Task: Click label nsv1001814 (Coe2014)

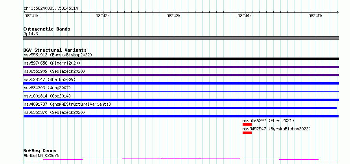Action: (x=47, y=96)
